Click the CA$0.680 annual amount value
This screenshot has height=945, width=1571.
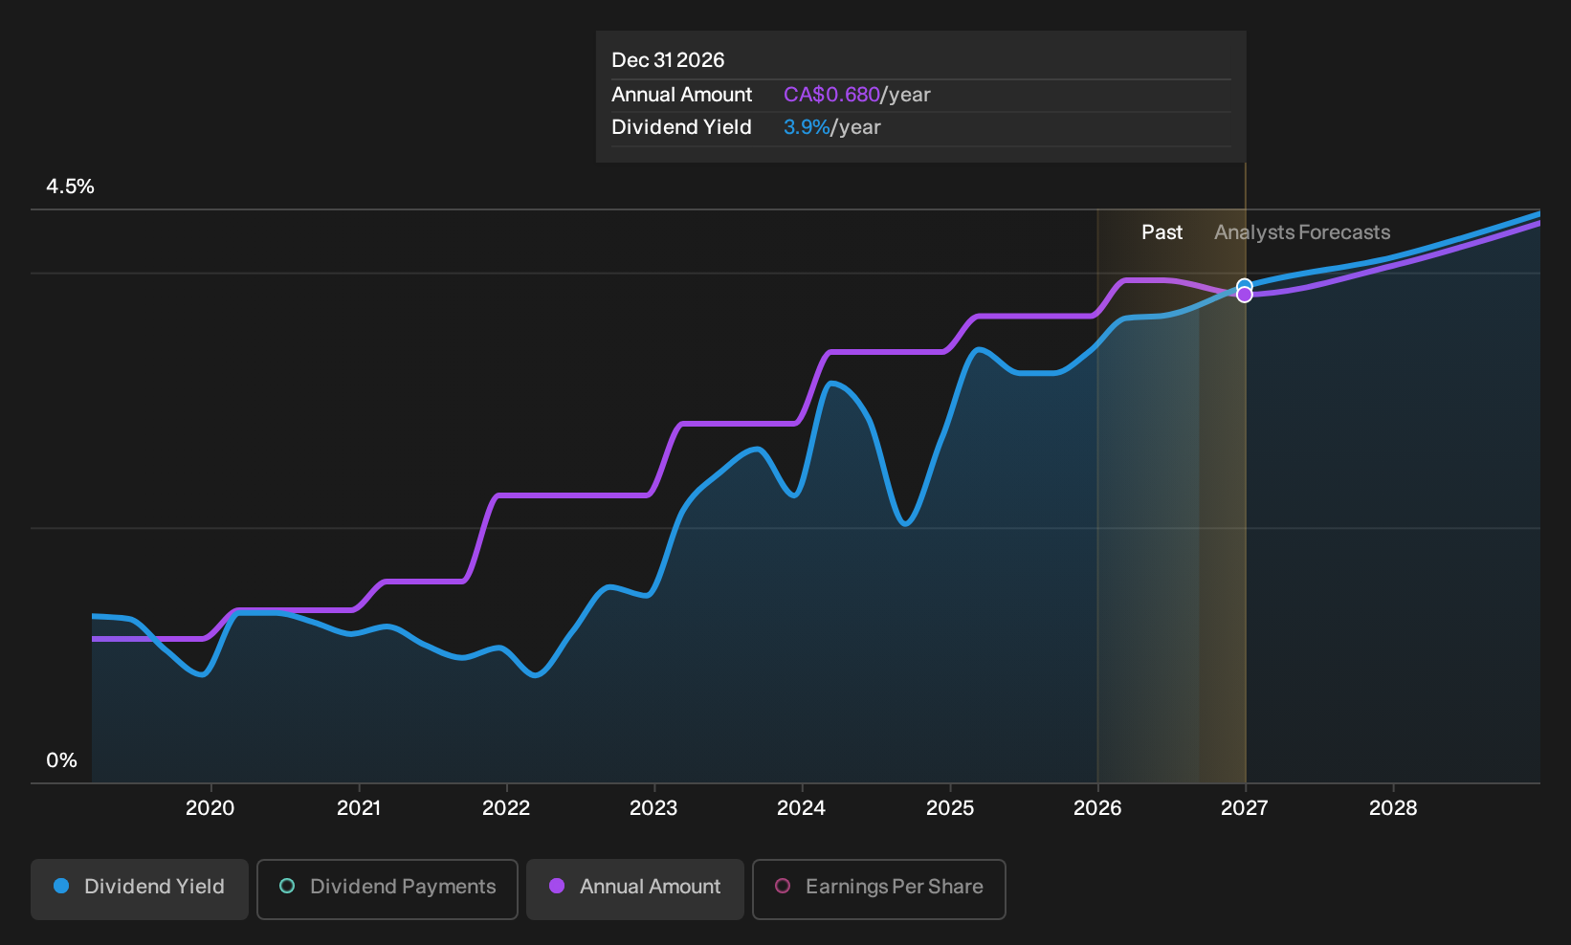pos(831,95)
